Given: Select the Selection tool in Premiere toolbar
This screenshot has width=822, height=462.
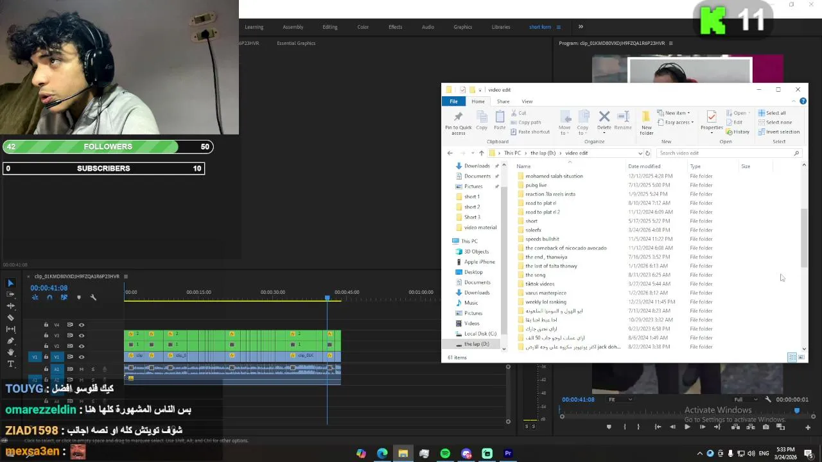Looking at the screenshot, I should point(10,283).
